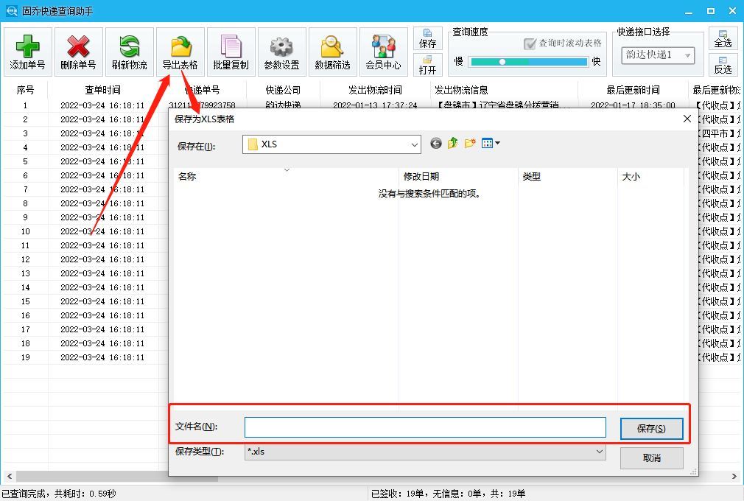Viewport: 744px width, 501px height.
Task: Select row 19 in the table
Action: coord(85,357)
